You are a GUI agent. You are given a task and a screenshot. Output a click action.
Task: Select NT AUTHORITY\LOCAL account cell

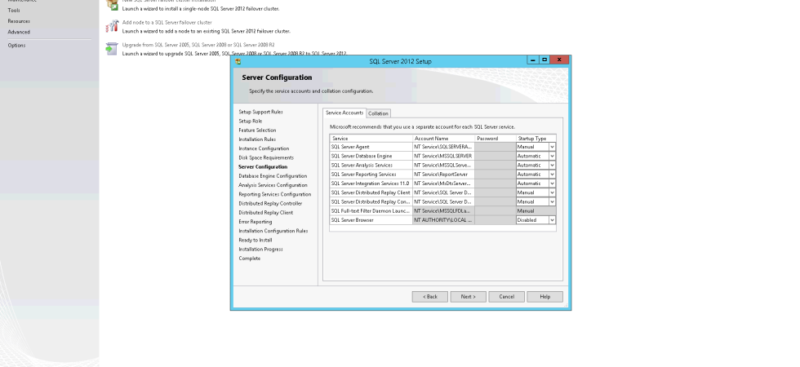443,220
